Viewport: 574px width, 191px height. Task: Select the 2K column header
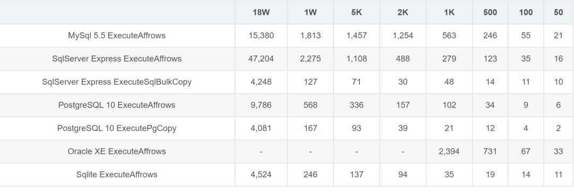[x=403, y=12]
